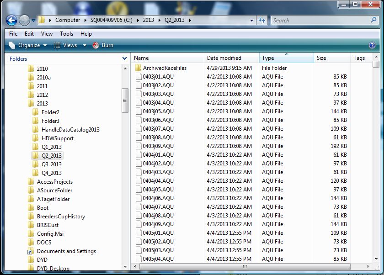384x275 pixels.
Task: Click Computer in the address breadcrumb
Action: pyautogui.click(x=68, y=20)
